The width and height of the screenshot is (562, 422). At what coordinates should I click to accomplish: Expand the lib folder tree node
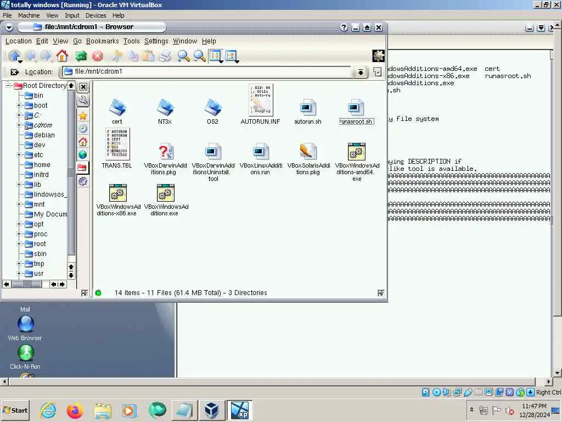click(19, 185)
